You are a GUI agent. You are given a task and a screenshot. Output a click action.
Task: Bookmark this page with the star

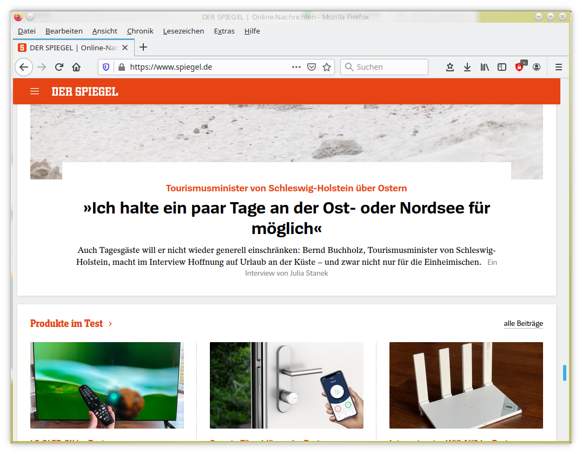pyautogui.click(x=327, y=67)
